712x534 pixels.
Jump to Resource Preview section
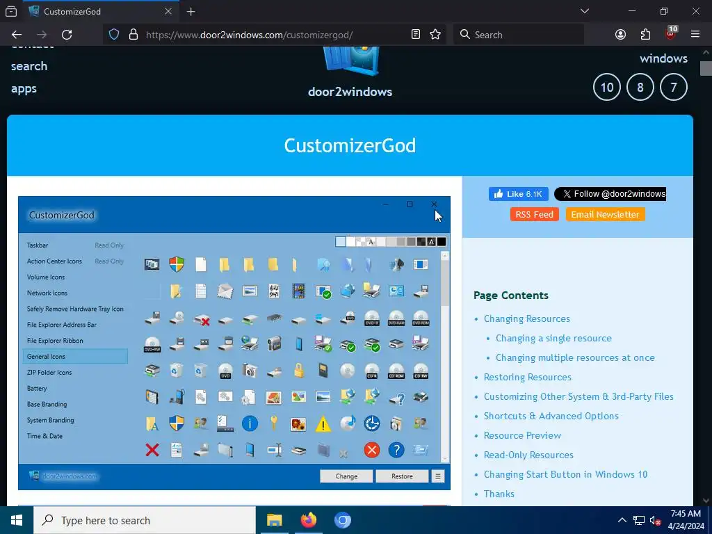(x=523, y=436)
